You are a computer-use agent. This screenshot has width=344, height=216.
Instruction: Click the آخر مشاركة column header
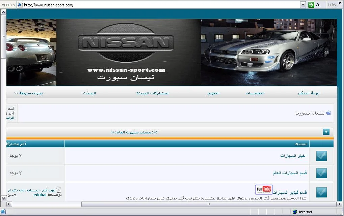pyautogui.click(x=16, y=144)
